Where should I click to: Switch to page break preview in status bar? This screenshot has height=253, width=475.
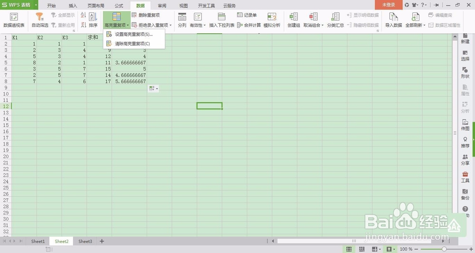tap(361, 249)
